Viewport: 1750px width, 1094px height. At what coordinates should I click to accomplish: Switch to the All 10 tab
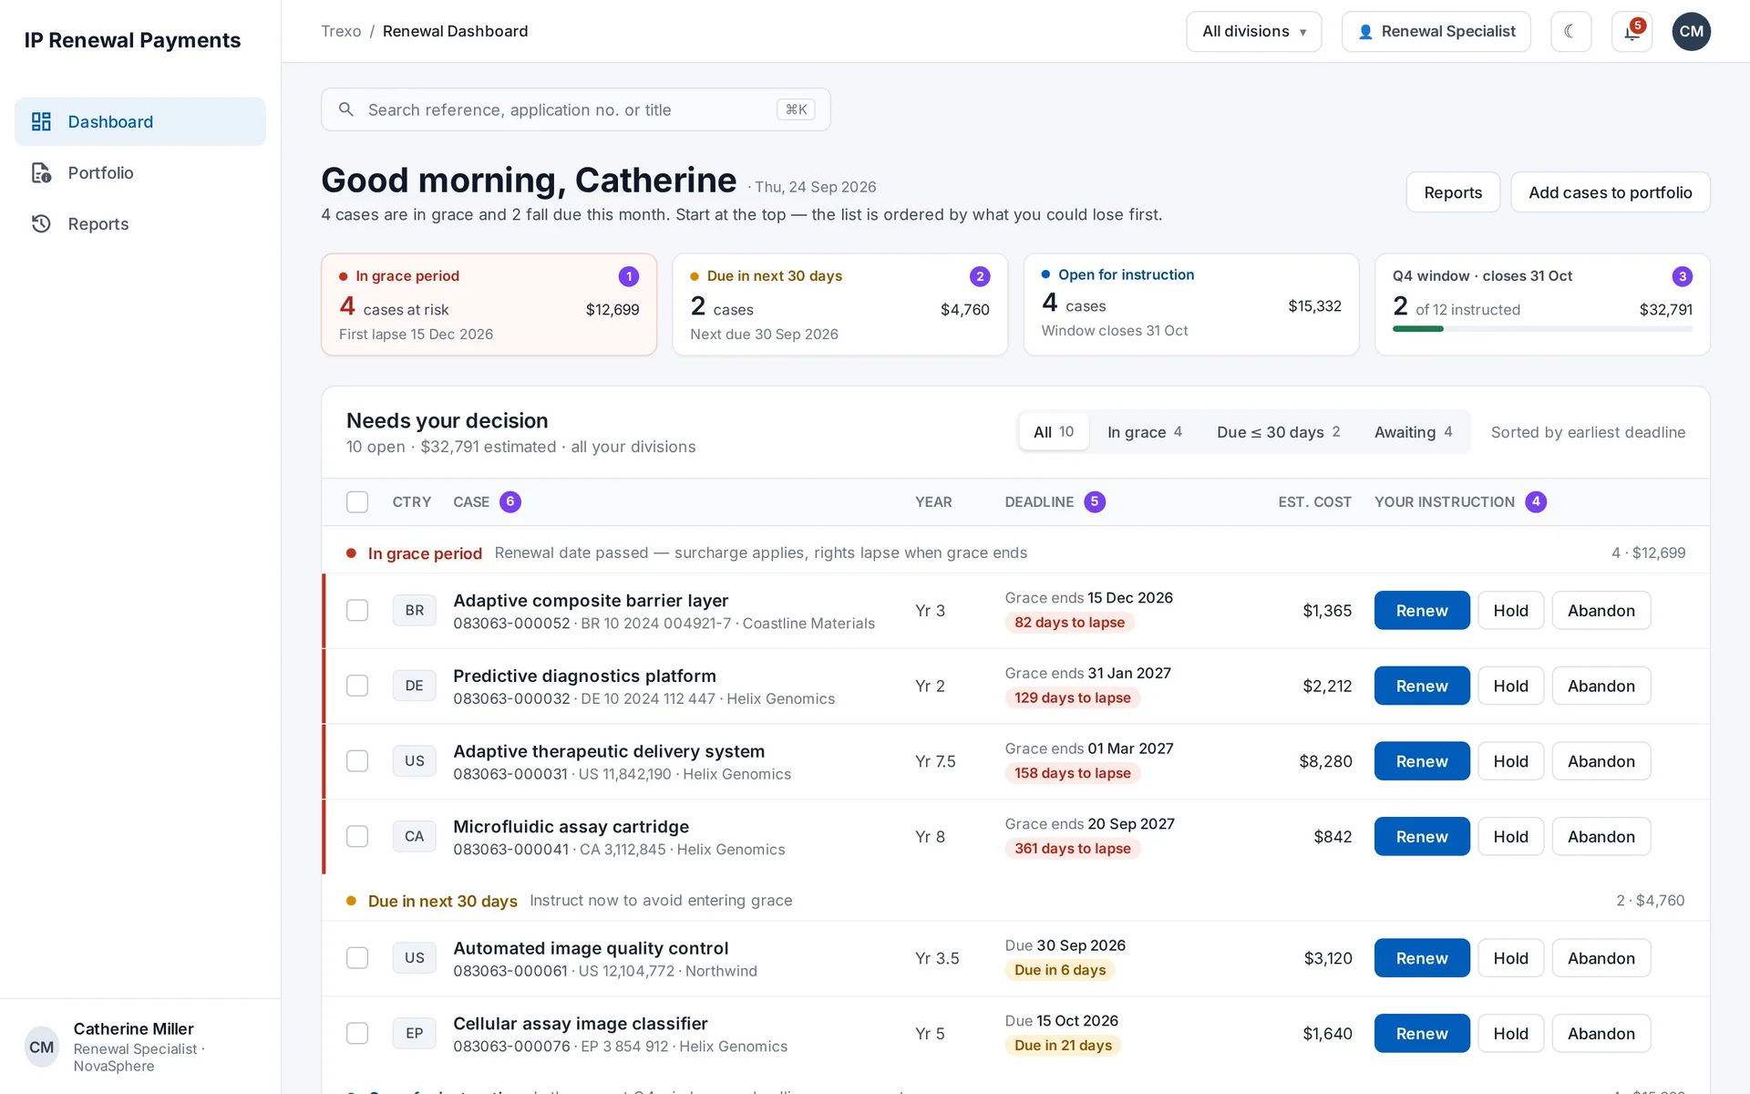coord(1054,432)
